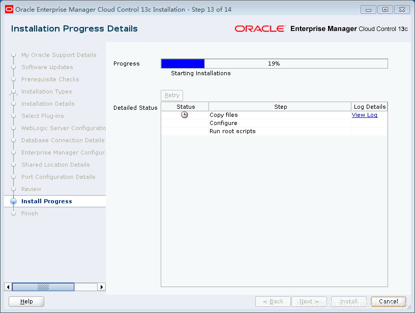415x313 pixels.
Task: Click the Help button
Action: pyautogui.click(x=26, y=301)
